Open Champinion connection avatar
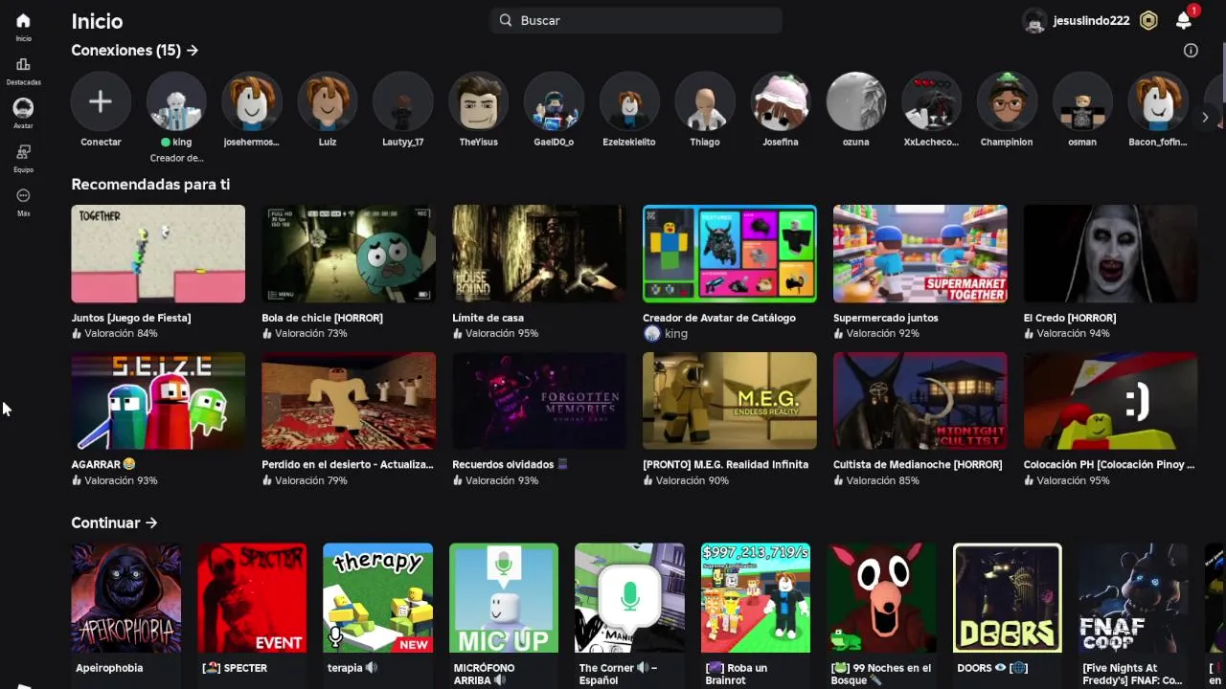The height and width of the screenshot is (689, 1226). [x=1007, y=101]
